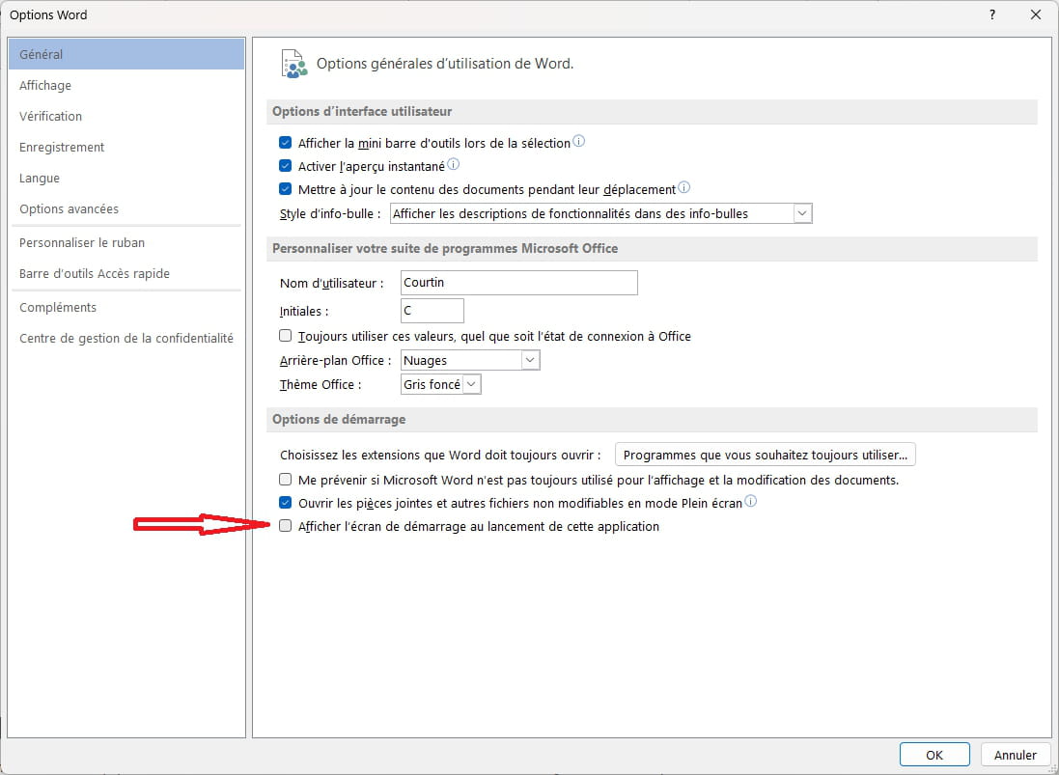
Task: Toggle Mettre à jour le contenu des documents
Action: [286, 190]
